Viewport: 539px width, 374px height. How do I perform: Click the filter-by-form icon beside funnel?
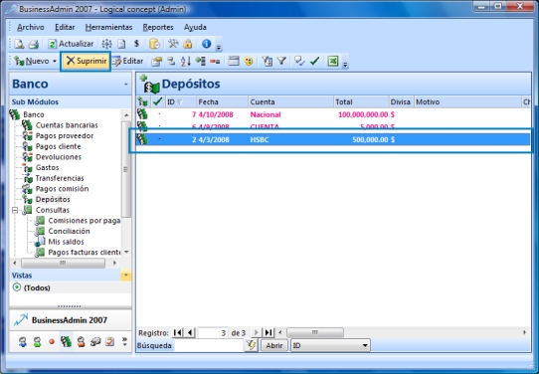[268, 62]
